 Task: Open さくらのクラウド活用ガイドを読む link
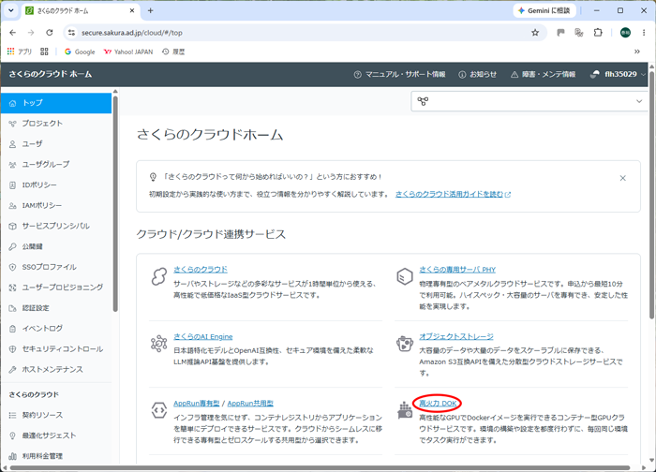pos(453,195)
